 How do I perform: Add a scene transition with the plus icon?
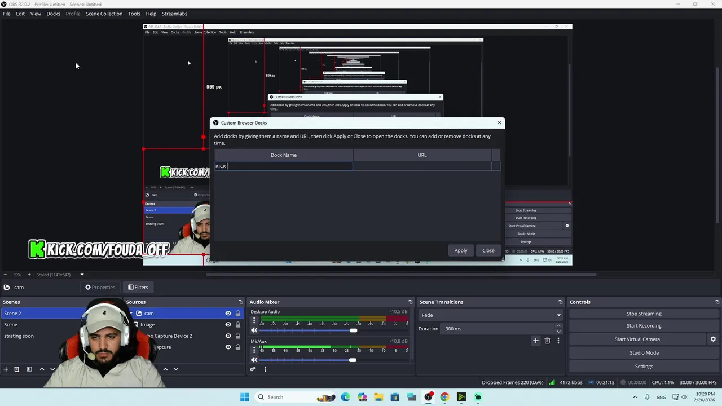pos(536,341)
